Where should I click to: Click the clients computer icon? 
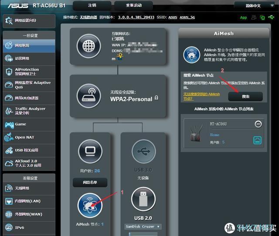tap(90, 151)
